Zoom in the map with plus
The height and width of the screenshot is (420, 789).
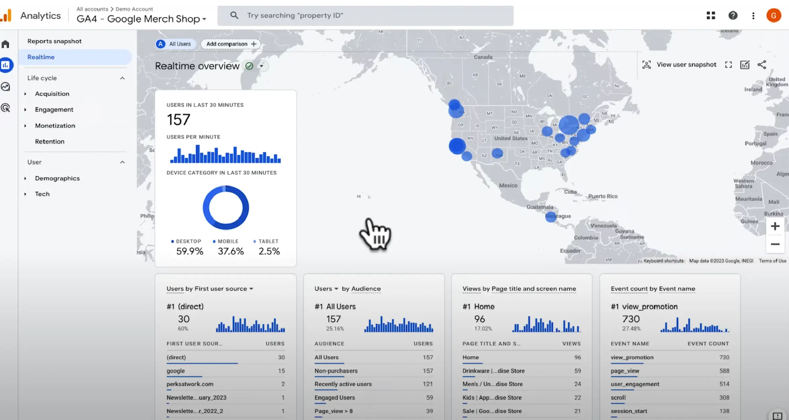pos(775,226)
